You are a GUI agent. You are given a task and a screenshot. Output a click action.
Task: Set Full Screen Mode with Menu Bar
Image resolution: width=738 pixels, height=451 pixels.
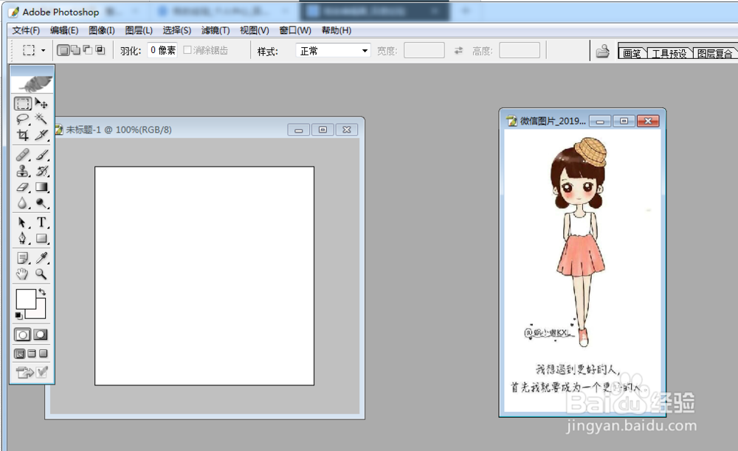(x=32, y=354)
